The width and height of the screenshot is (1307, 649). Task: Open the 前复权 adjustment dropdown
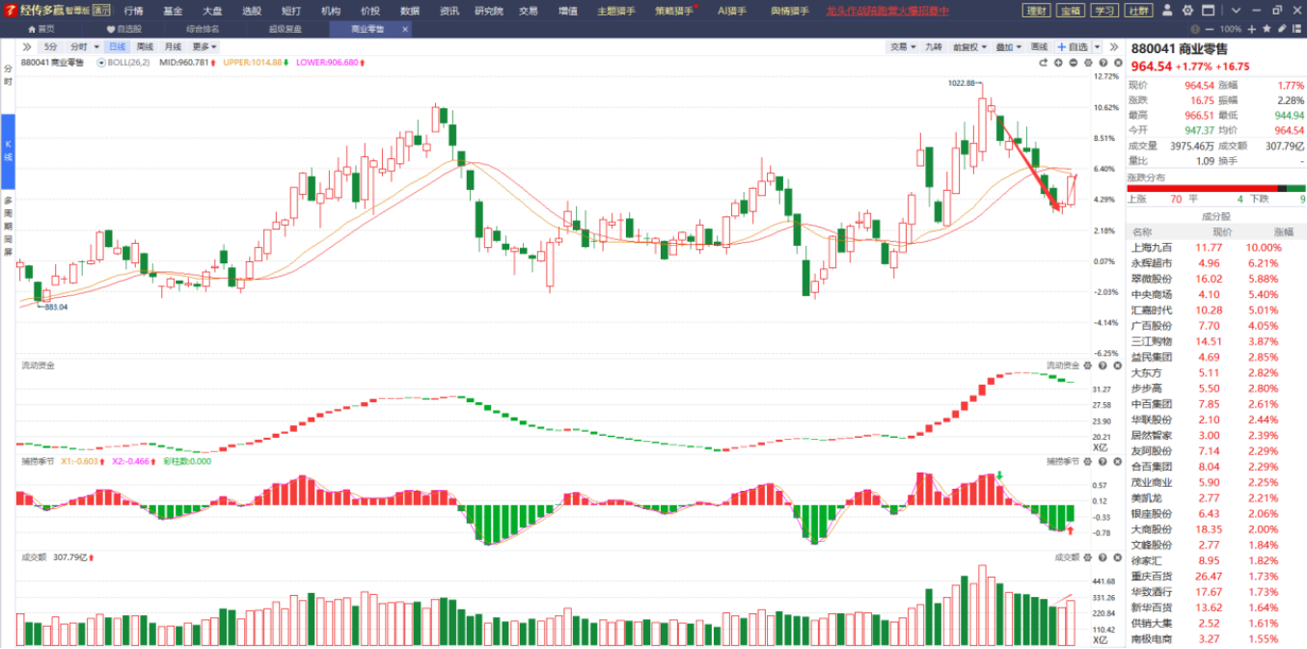[x=967, y=46]
